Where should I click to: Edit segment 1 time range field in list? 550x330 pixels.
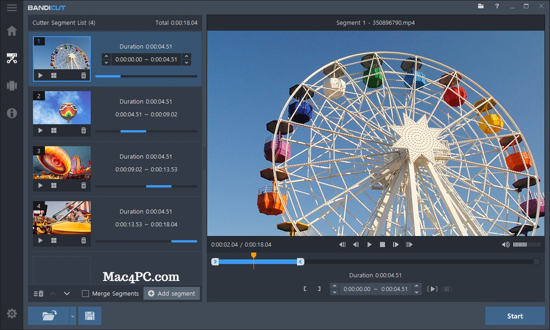click(146, 59)
